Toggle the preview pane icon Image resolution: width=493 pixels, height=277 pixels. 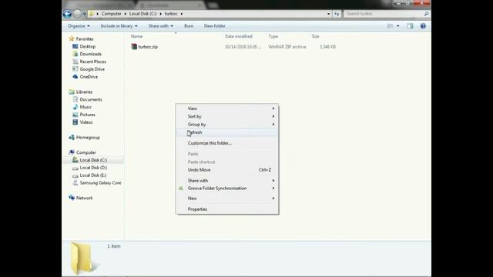(x=410, y=26)
